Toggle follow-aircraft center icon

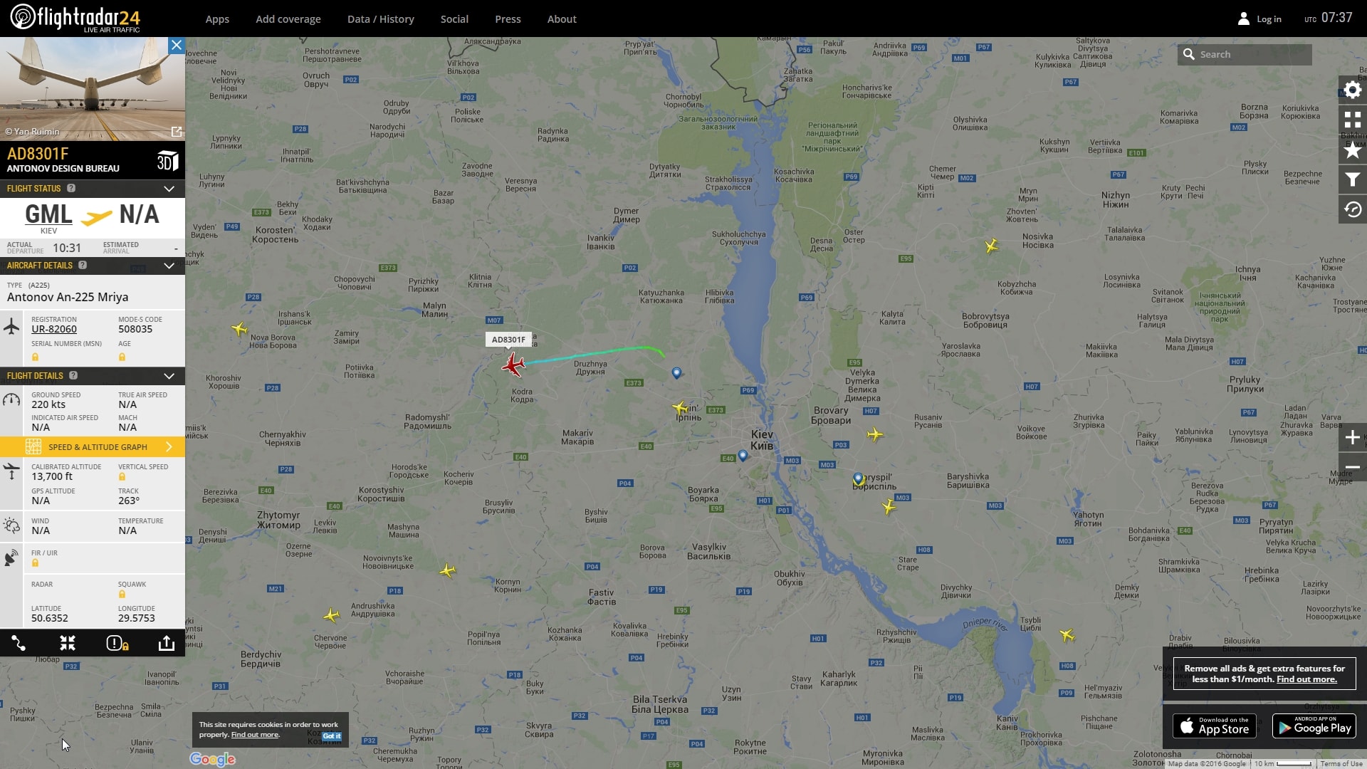pyautogui.click(x=68, y=644)
